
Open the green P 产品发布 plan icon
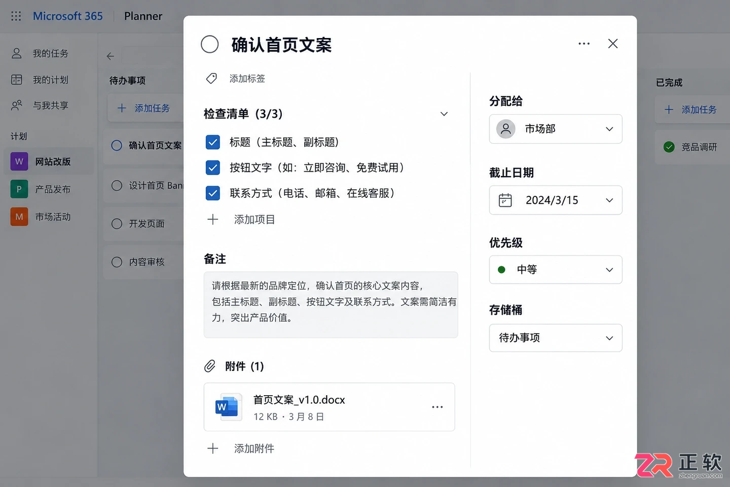(x=19, y=189)
